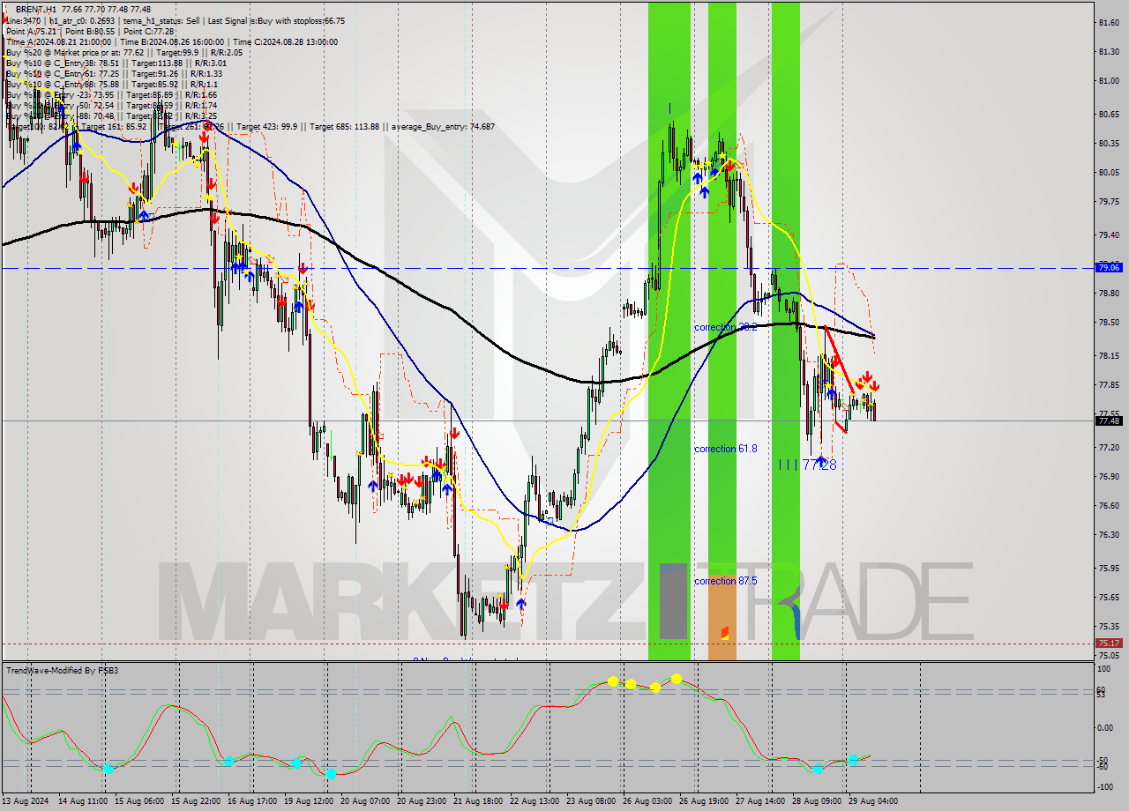Click the 0.00 value on indicator axis
1129x811 pixels.
(1105, 728)
